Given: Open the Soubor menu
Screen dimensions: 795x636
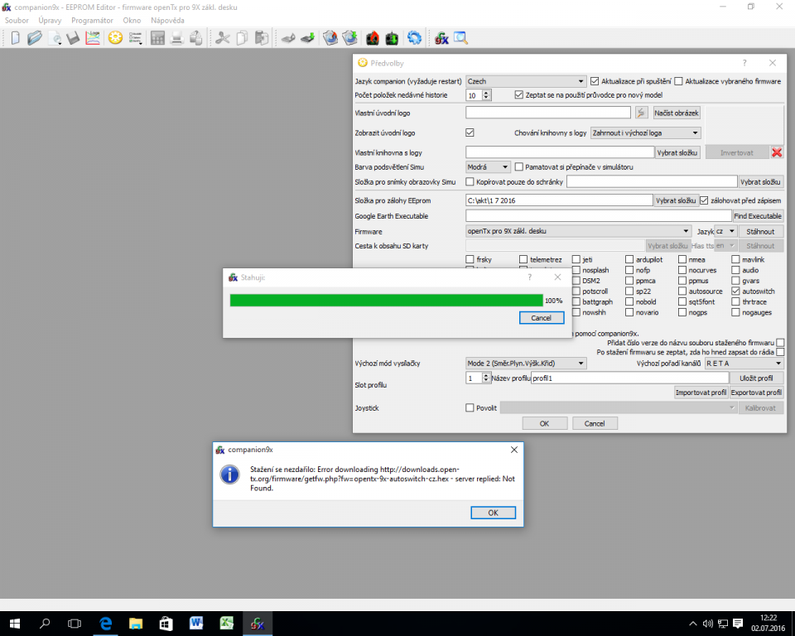Looking at the screenshot, I should (17, 20).
